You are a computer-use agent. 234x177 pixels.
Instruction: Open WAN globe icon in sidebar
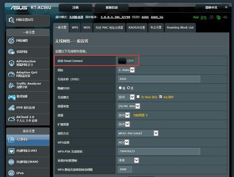[x=11, y=162]
